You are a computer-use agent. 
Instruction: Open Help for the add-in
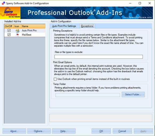[64, 131]
